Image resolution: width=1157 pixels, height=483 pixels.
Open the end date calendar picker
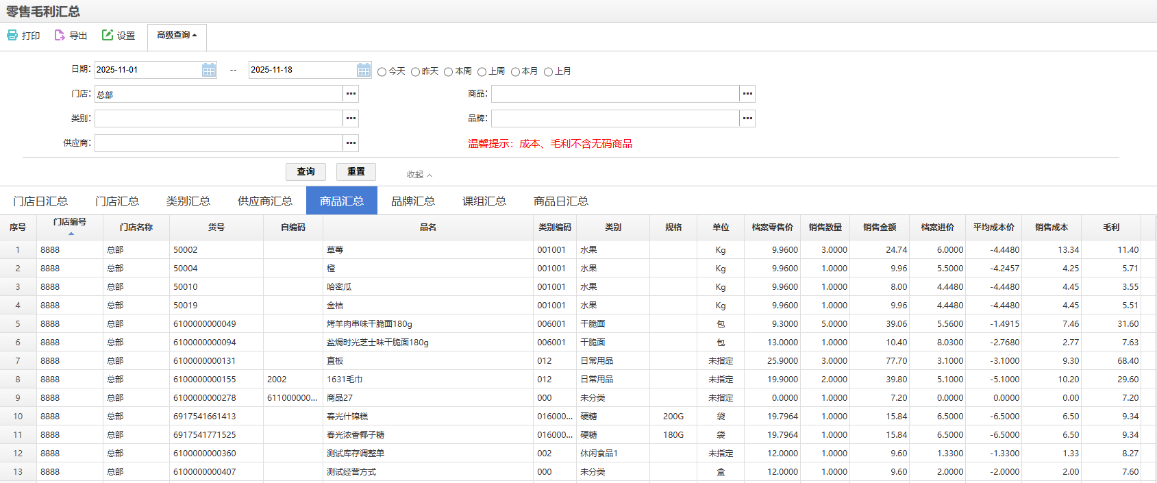click(x=364, y=70)
